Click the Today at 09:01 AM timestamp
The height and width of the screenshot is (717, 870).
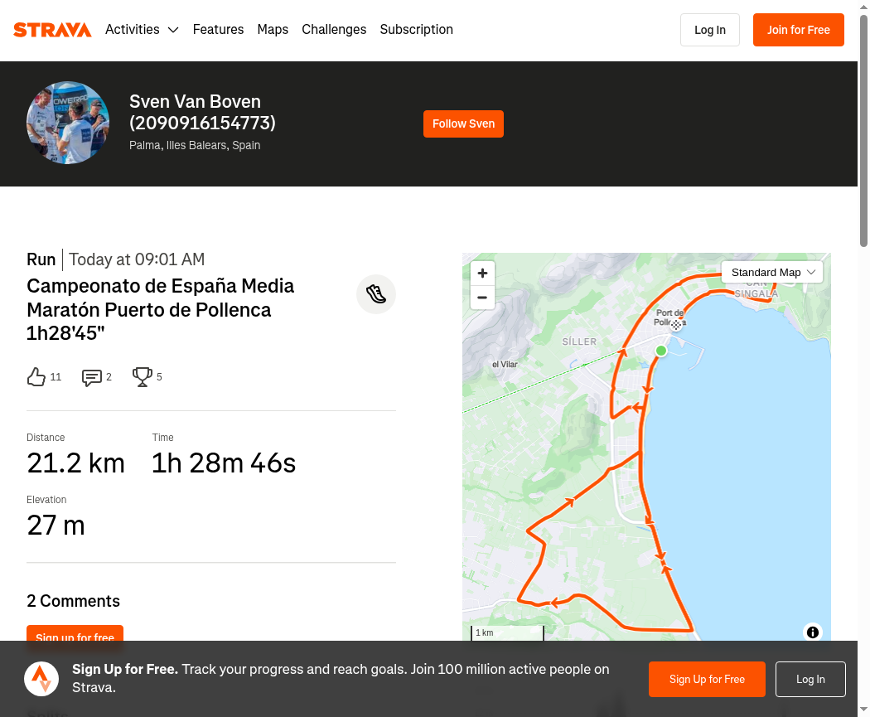click(x=137, y=259)
